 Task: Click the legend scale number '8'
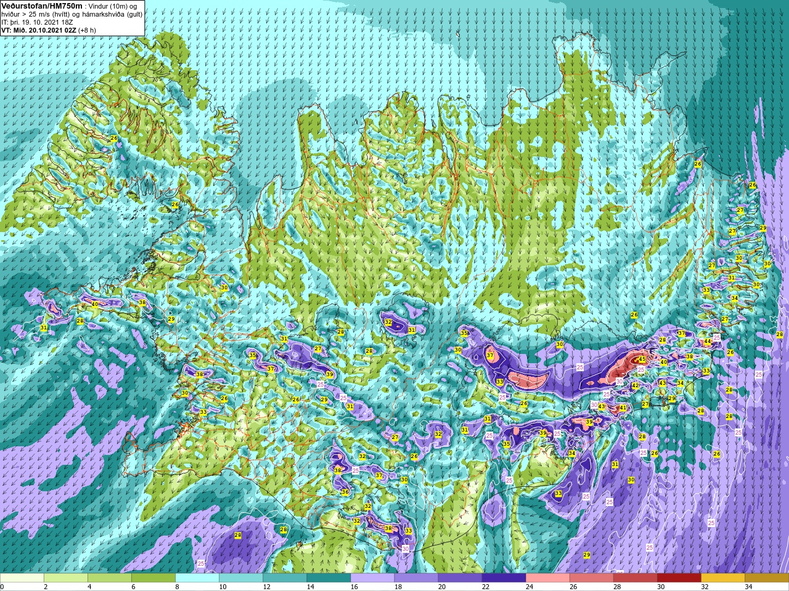[179, 587]
